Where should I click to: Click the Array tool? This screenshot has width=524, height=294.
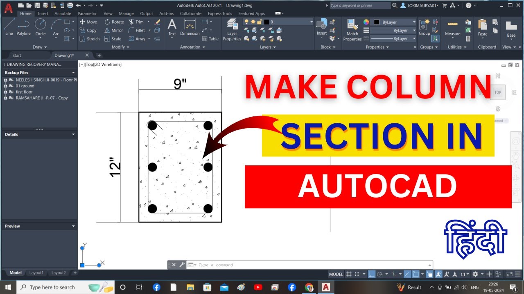pyautogui.click(x=137, y=39)
